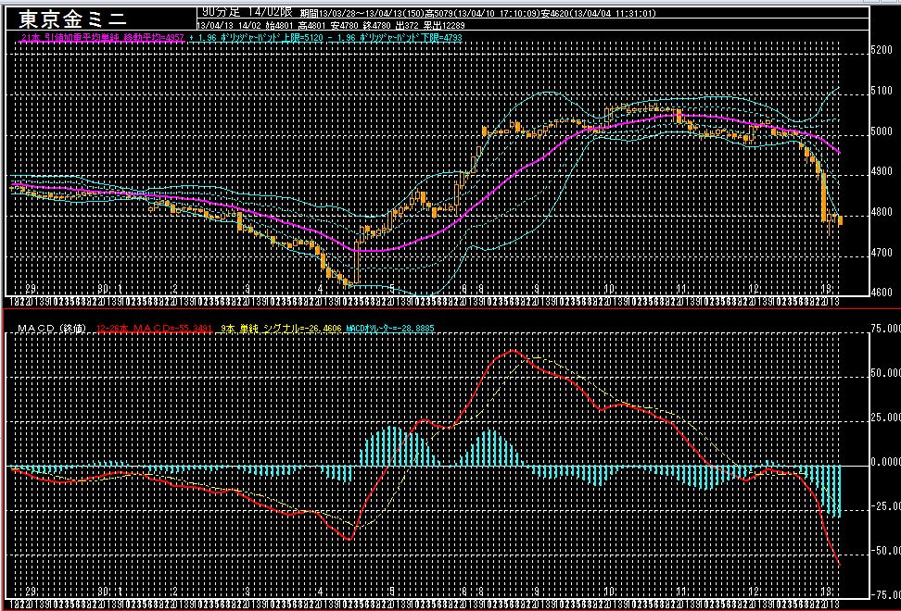Click the 4700 price axis label
Screen dimensions: 901x611
tap(882, 253)
